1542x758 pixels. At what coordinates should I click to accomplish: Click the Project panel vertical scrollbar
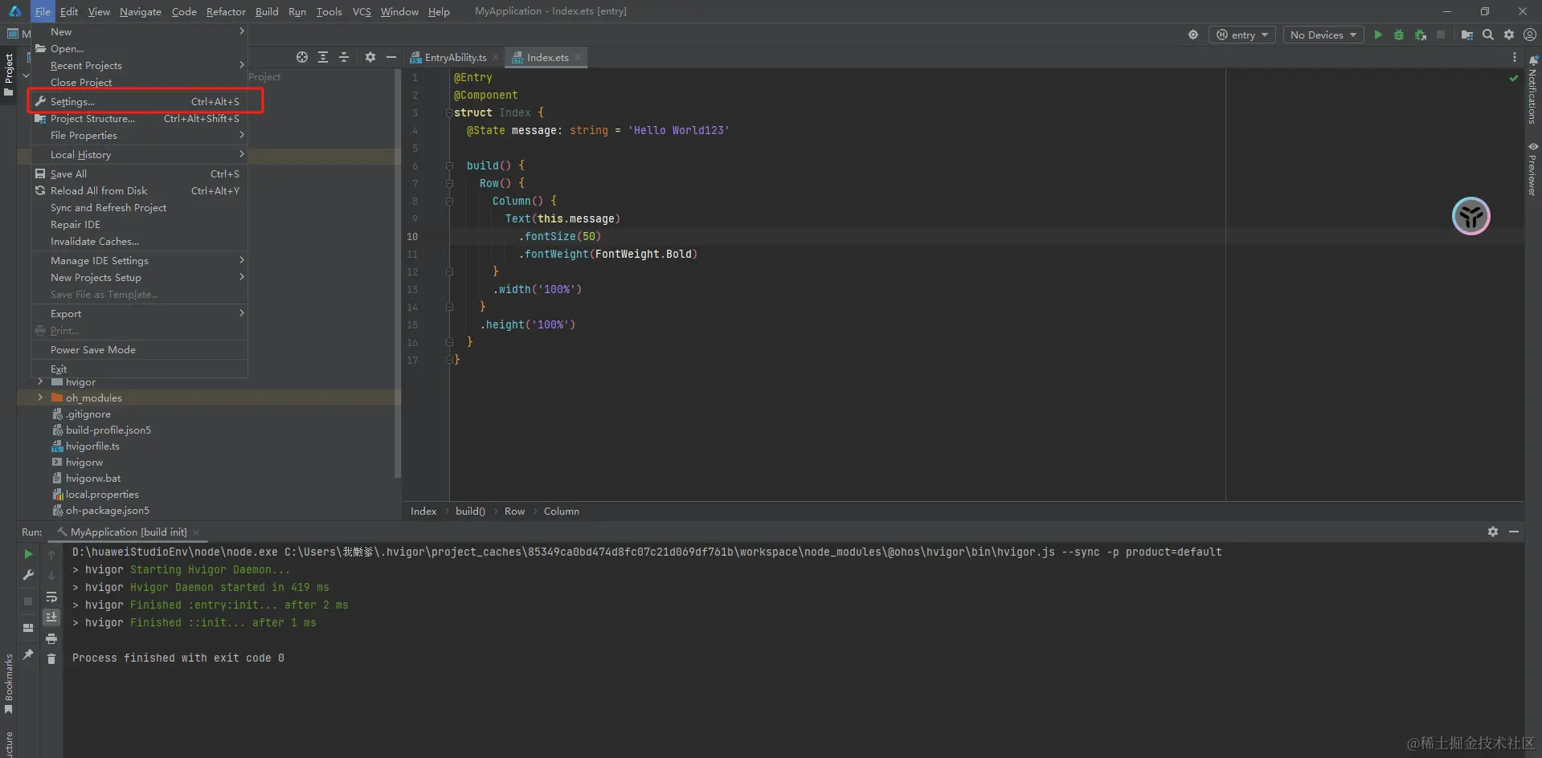pyautogui.click(x=397, y=273)
